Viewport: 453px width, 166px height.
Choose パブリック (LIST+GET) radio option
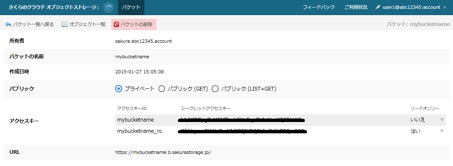(x=215, y=89)
